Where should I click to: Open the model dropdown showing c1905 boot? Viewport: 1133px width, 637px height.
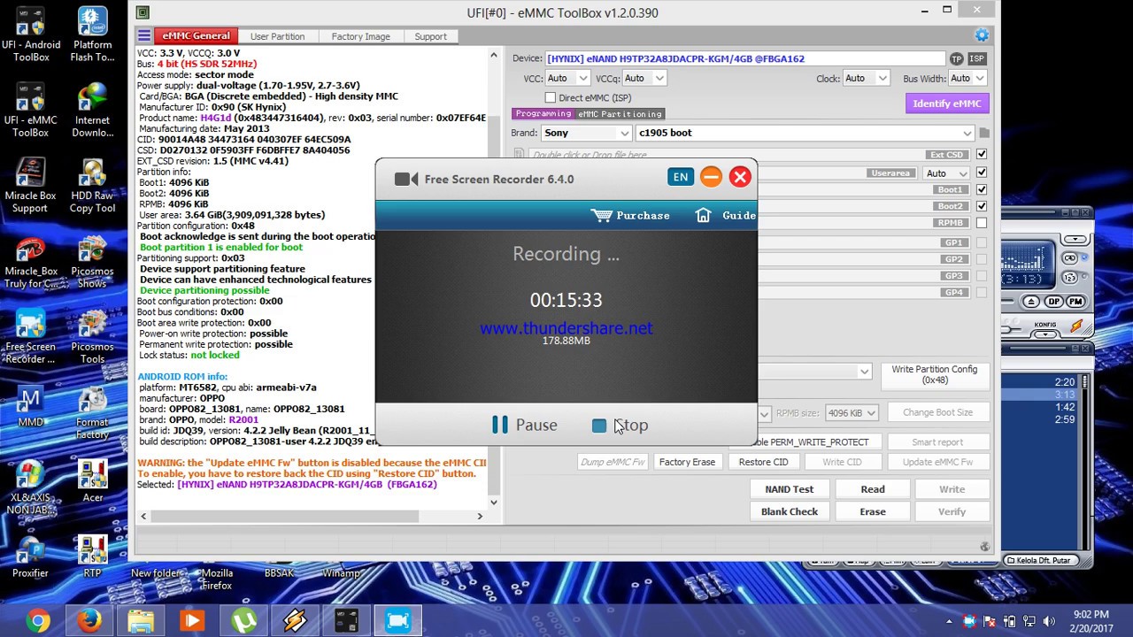click(x=805, y=133)
